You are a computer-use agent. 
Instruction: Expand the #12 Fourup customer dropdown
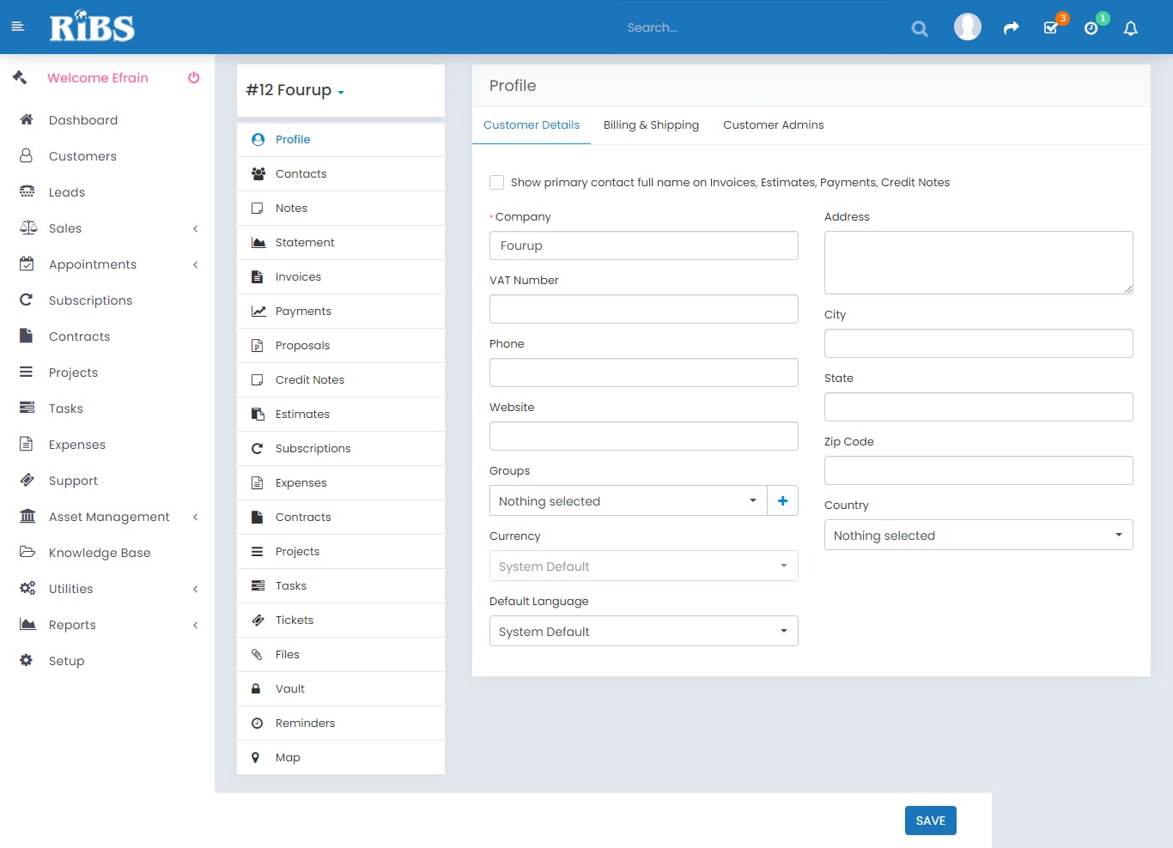[295, 91]
